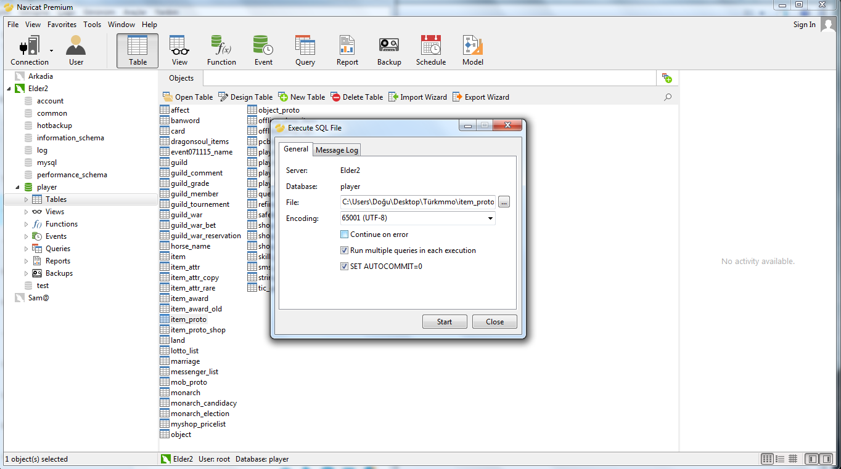Open the Query toolbar icon
Image resolution: width=841 pixels, height=469 pixels.
[305, 50]
